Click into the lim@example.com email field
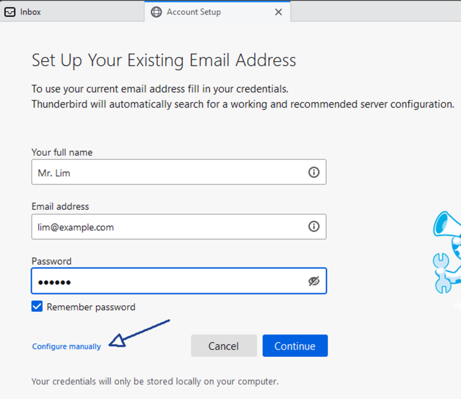 pyautogui.click(x=167, y=227)
